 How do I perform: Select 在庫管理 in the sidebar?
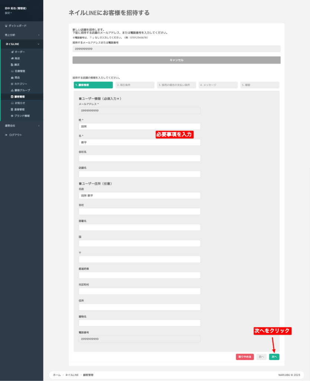click(x=20, y=71)
